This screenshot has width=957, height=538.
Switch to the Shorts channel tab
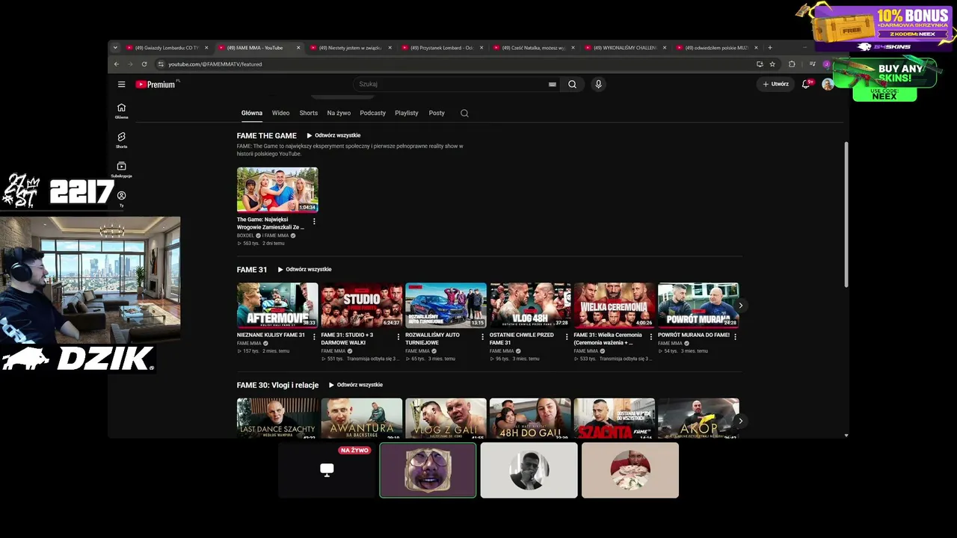[309, 113]
